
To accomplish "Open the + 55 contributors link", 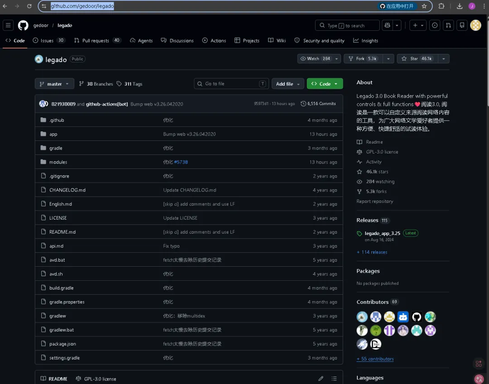I will [375, 359].
